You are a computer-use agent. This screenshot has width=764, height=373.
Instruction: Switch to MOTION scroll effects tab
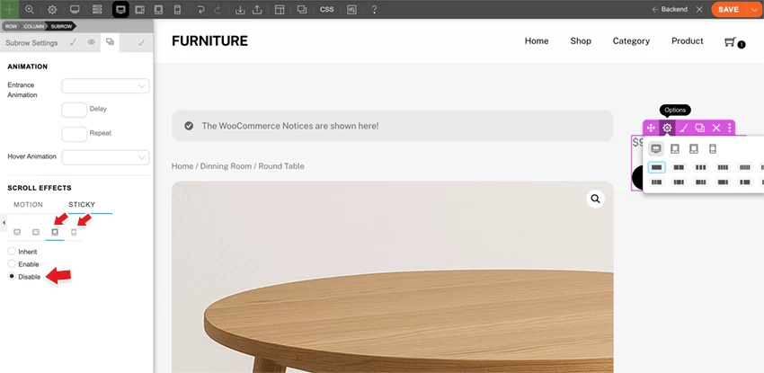(28, 205)
